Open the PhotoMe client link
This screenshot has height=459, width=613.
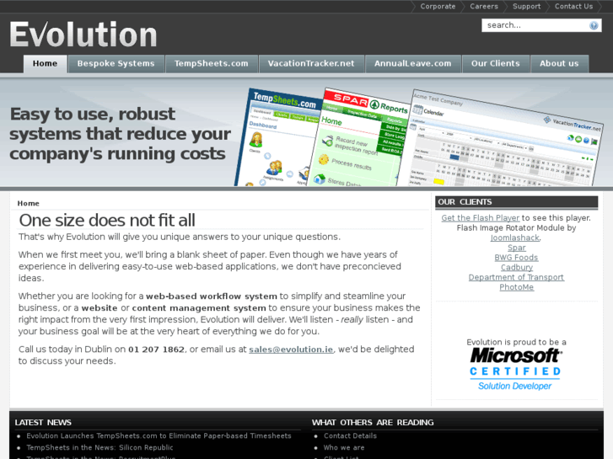(516, 287)
